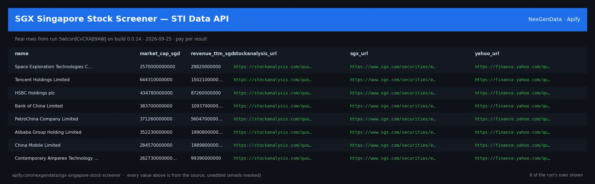Click revenue value 87260000000
This screenshot has height=184, width=595.
206,93
